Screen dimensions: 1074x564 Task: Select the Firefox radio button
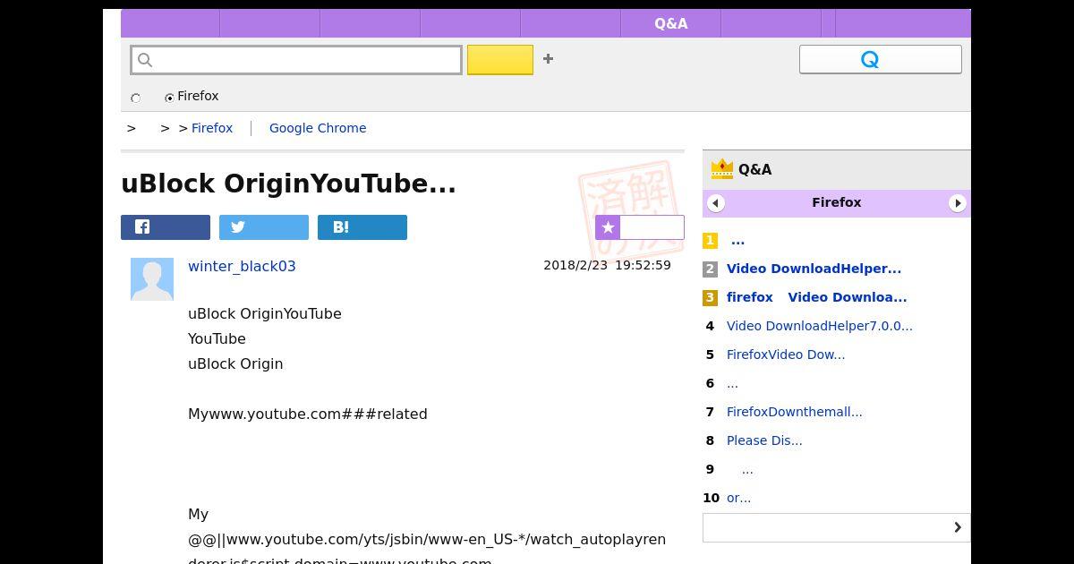coord(169,98)
